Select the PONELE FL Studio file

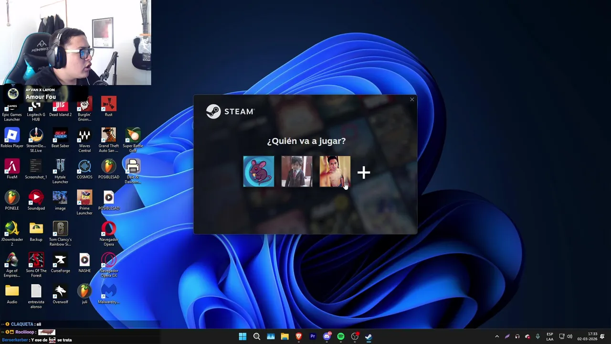click(12, 200)
